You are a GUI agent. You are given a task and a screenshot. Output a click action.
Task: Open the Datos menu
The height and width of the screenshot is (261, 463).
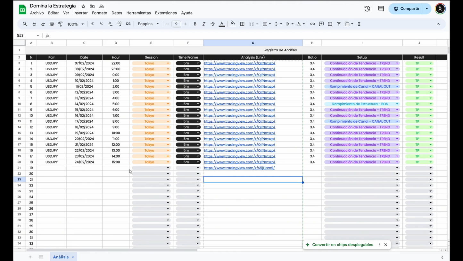click(117, 13)
